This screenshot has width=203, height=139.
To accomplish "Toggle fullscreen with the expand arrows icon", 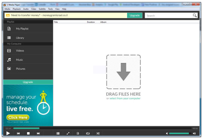I will [68, 133].
